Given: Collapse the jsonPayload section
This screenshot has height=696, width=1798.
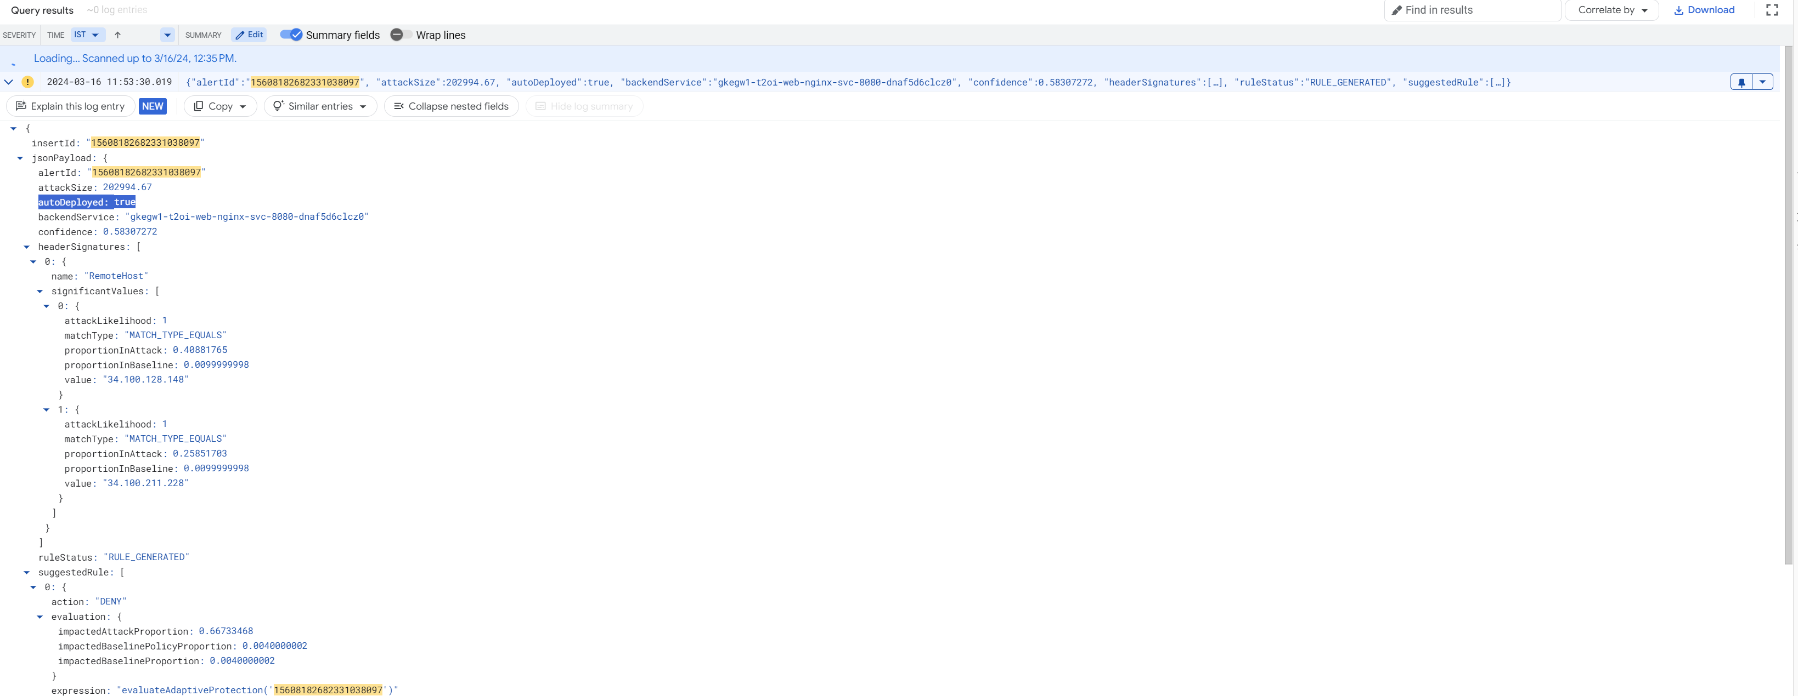Looking at the screenshot, I should [20, 158].
